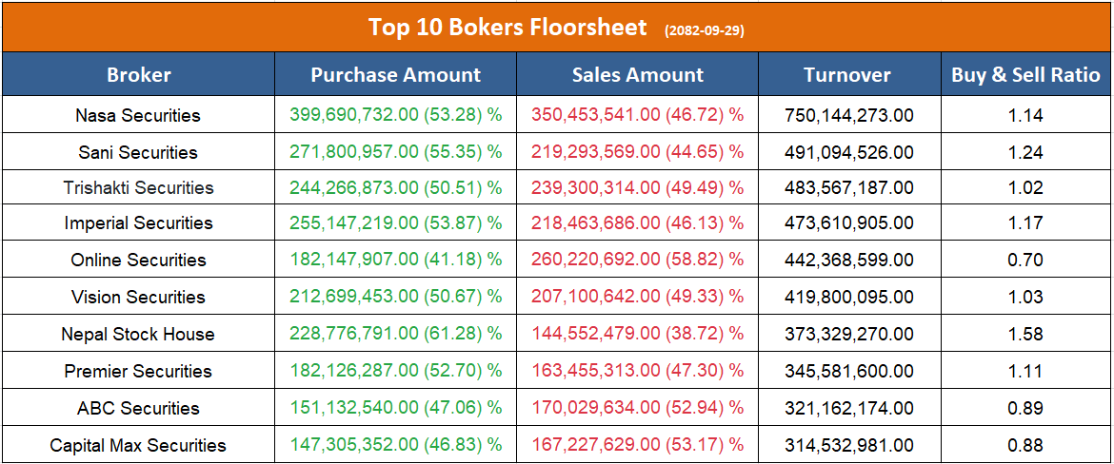Click the Vision Securities broker name

point(138,298)
